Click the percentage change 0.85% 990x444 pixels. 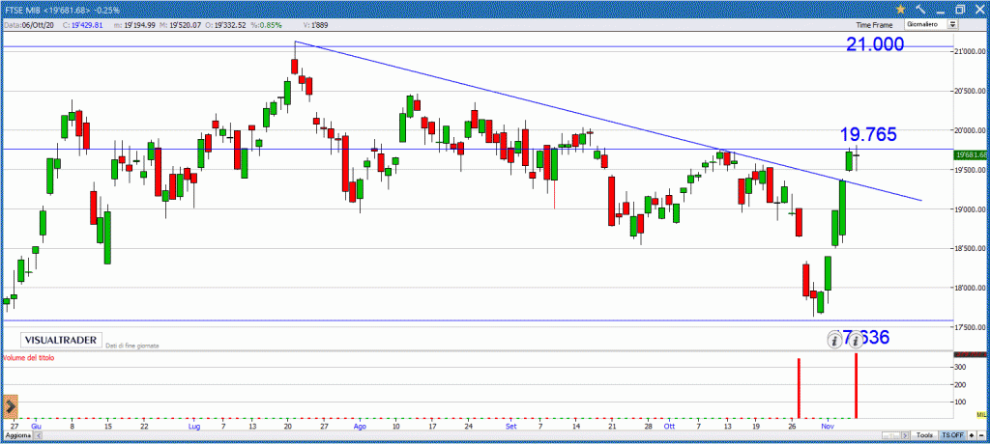[x=269, y=24]
